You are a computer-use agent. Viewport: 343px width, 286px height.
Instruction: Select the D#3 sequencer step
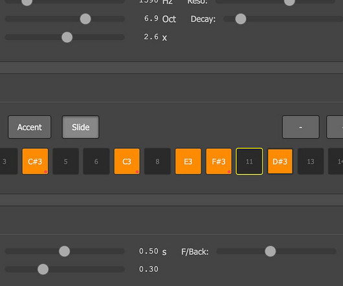click(x=280, y=161)
